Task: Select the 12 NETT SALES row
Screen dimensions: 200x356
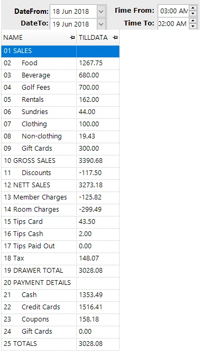Action: (x=60, y=185)
